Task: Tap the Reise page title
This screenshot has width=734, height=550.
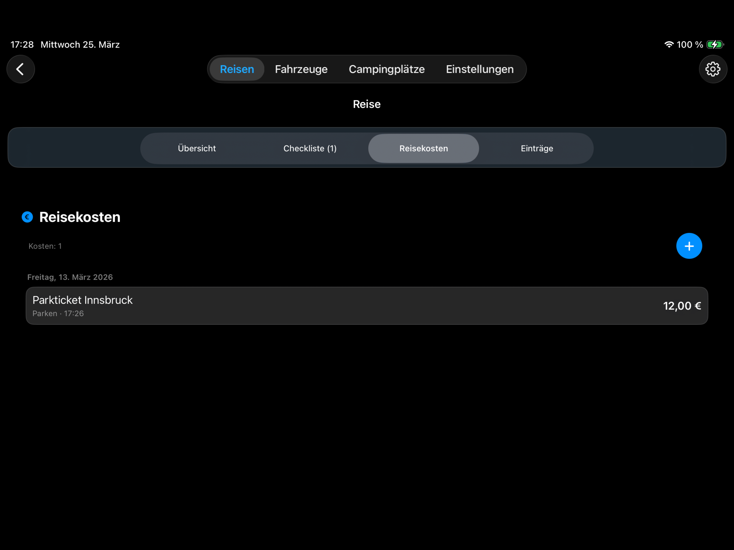Action: 367,104
